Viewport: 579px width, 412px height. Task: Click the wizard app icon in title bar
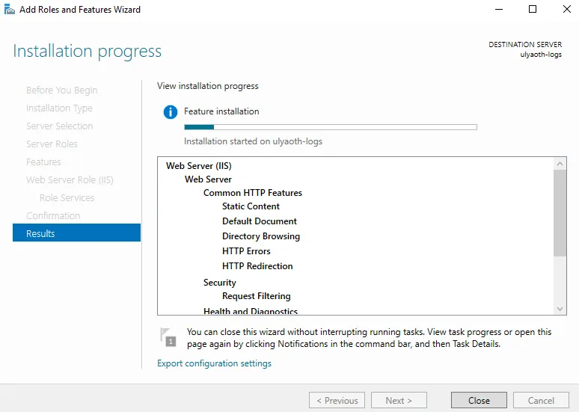[x=10, y=10]
